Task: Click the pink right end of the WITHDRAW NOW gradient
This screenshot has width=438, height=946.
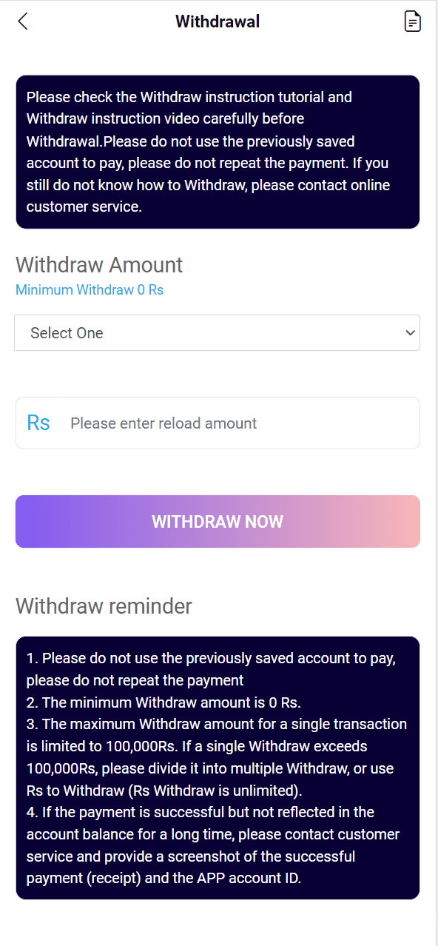Action: (x=400, y=521)
